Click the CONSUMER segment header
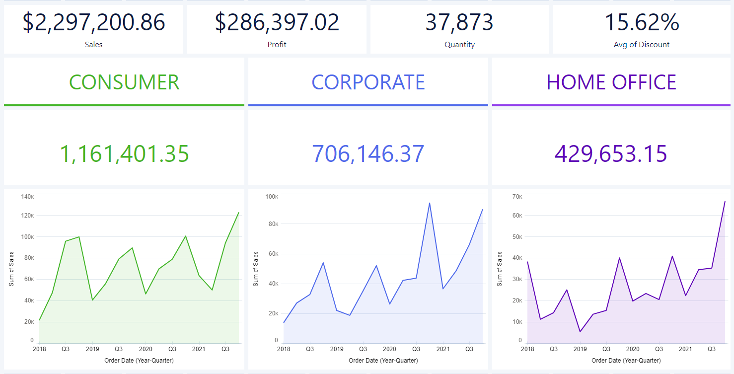Viewport: 734px width, 374px height. (x=124, y=82)
